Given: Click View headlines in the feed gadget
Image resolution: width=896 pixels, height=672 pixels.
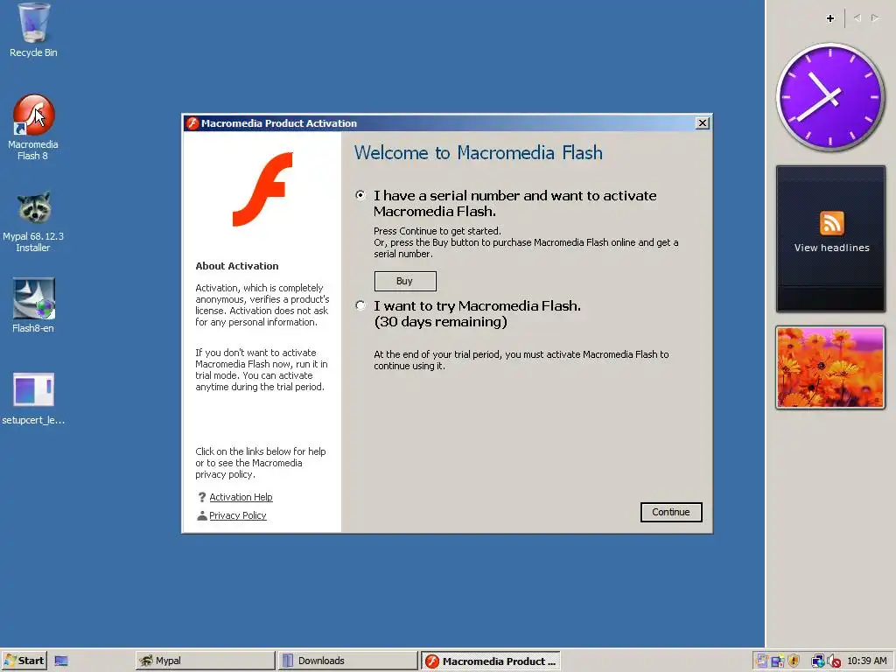Looking at the screenshot, I should coord(831,248).
